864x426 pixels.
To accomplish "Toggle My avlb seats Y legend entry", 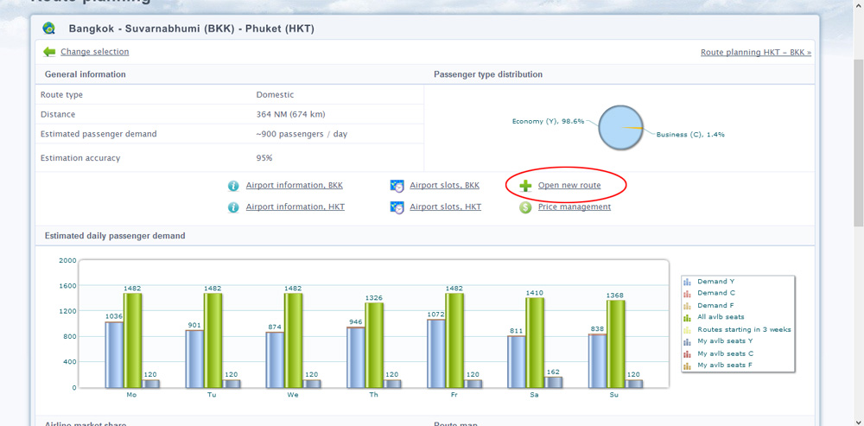I will pyautogui.click(x=722, y=341).
